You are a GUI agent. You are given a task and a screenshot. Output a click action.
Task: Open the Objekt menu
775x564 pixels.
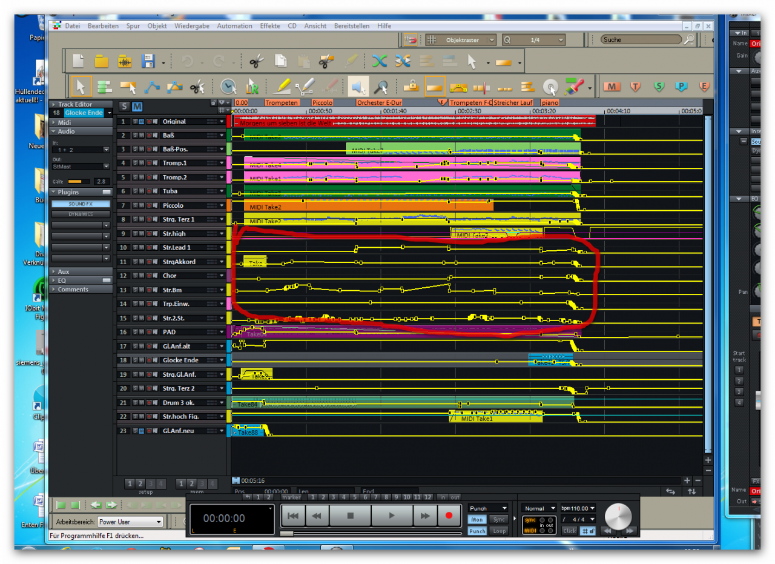(157, 26)
